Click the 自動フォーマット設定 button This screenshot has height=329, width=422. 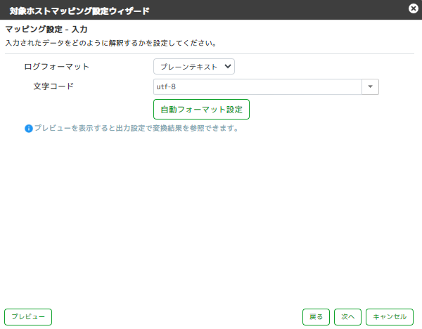coord(201,109)
